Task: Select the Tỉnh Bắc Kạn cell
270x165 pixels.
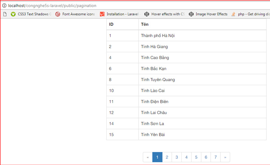Action: coord(202,69)
